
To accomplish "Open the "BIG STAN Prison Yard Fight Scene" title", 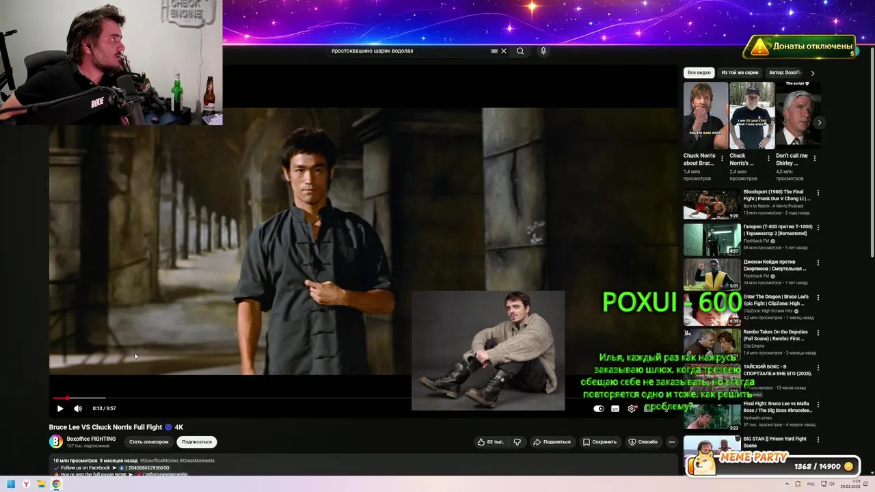I will [x=776, y=442].
